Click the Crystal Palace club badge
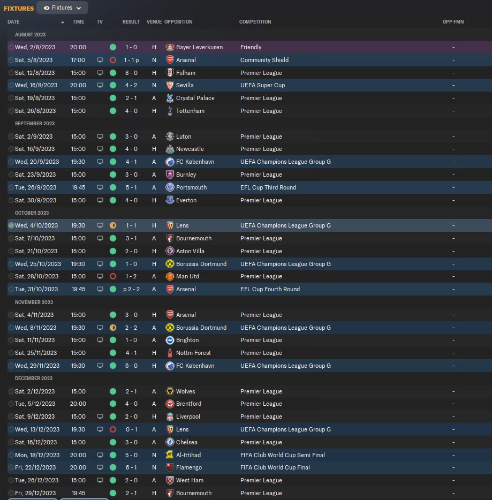Image resolution: width=492 pixels, height=500 pixels. pos(170,98)
